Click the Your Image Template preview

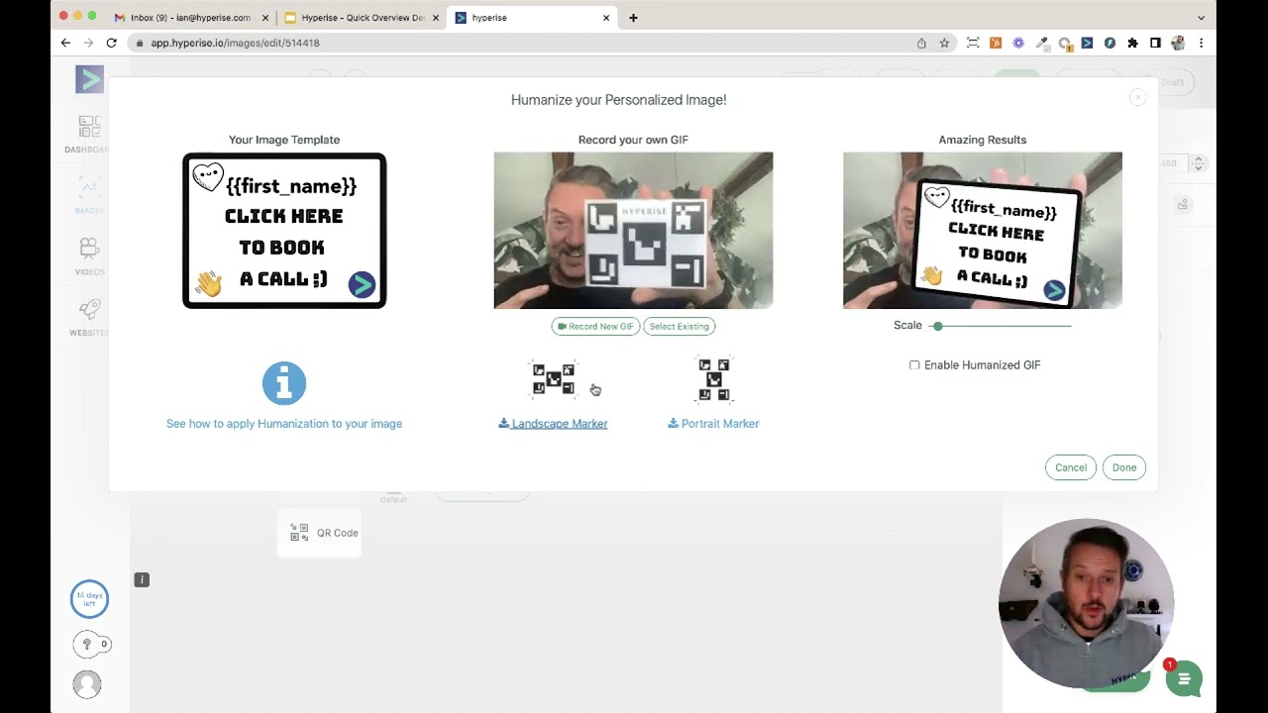point(284,231)
